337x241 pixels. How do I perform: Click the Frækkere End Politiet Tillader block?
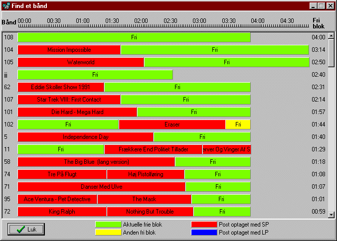(153, 149)
